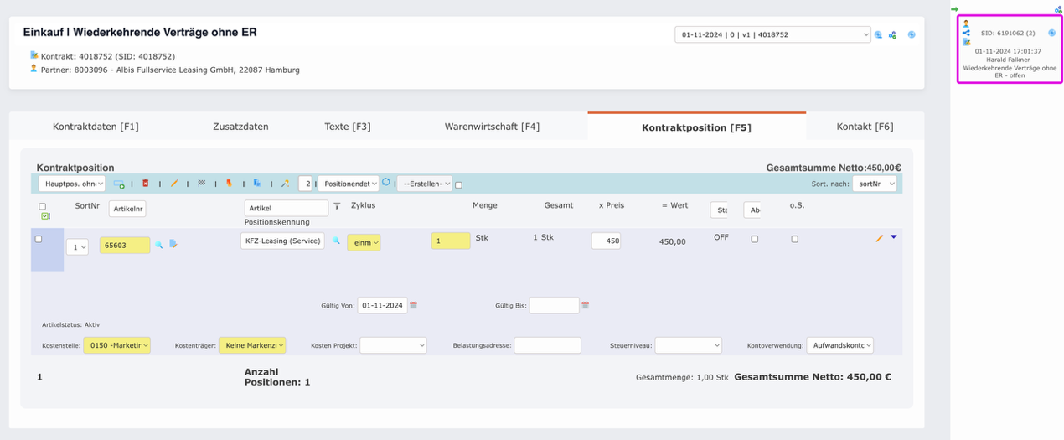This screenshot has height=440, width=1064.
Task: Tick checkbox next to --Erstellen-- dropdown
Action: 458,185
